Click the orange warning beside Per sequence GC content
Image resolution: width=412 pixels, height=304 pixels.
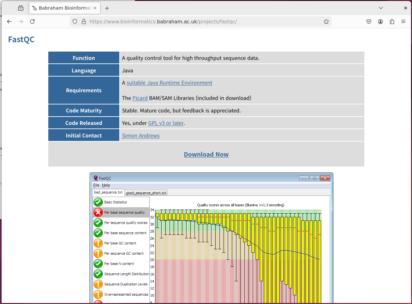pos(98,253)
